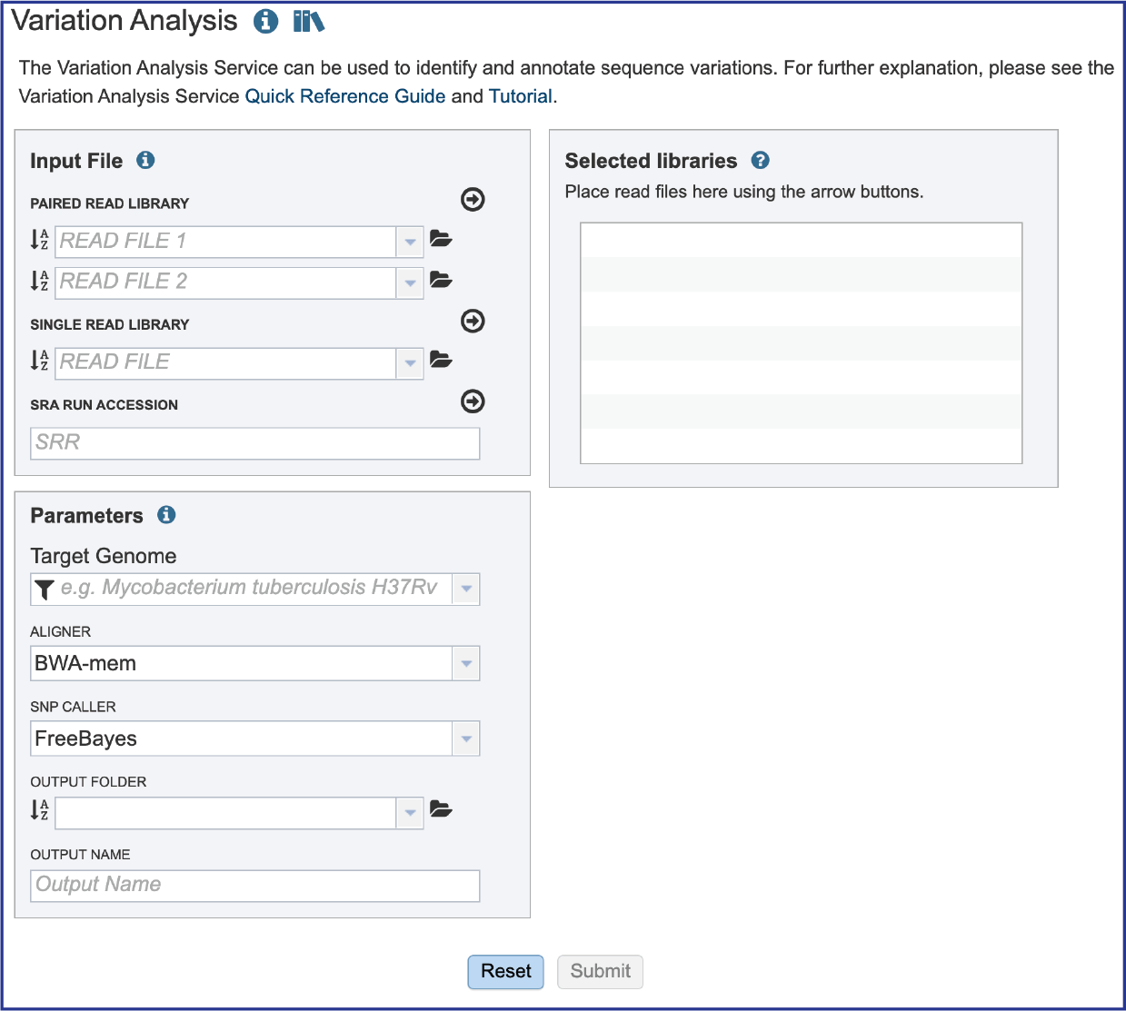Open the tutorial books icon near title
This screenshot has width=1126, height=1011.
click(x=309, y=21)
